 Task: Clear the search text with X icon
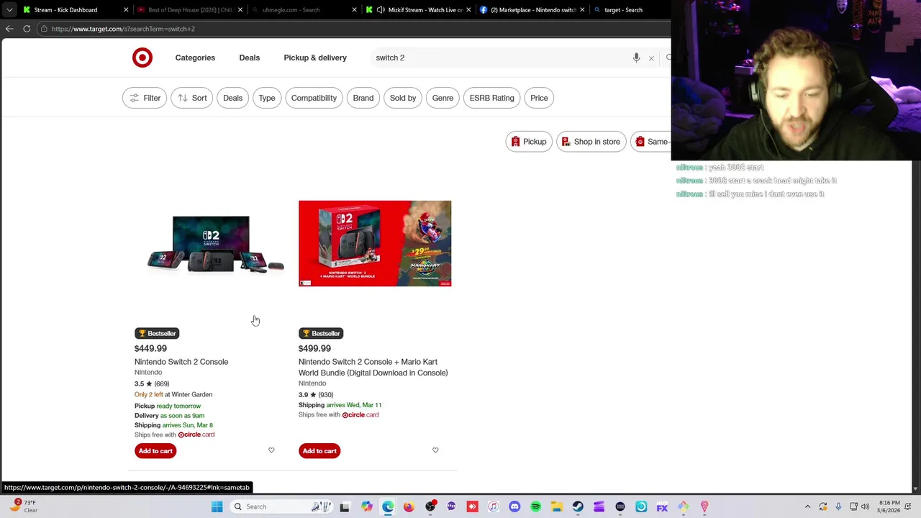click(651, 58)
